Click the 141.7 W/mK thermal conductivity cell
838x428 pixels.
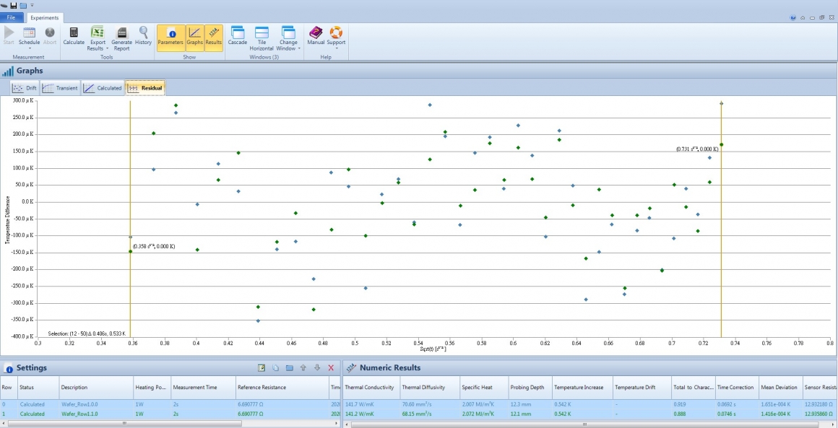(371, 404)
